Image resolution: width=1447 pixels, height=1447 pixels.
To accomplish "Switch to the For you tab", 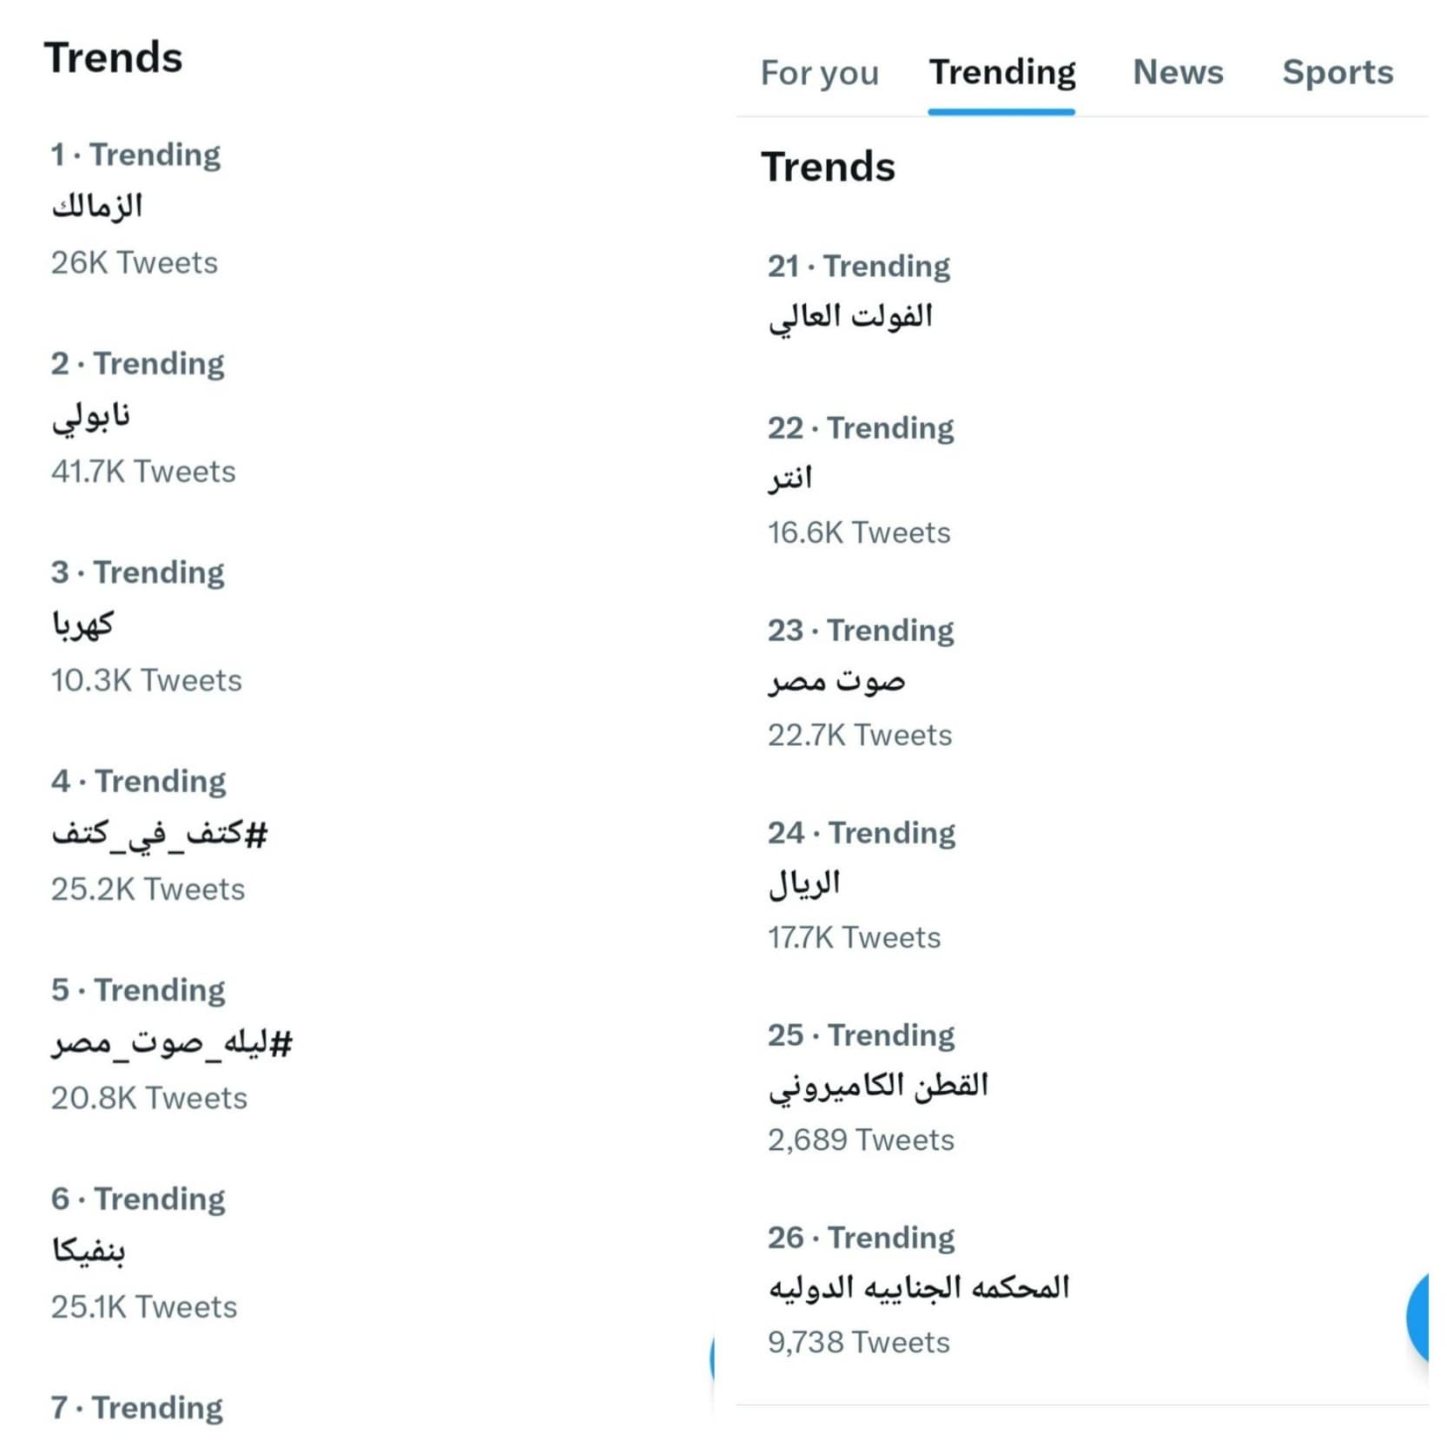I will click(x=819, y=73).
